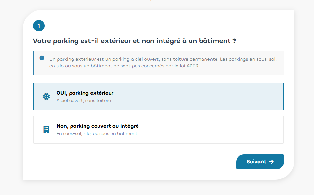Click the "Suivant" text label
Viewport: 314px width, 195px height.
[256, 162]
